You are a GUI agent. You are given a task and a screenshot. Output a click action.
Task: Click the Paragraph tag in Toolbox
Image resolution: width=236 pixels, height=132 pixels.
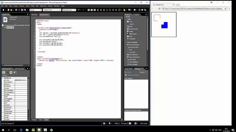coord(131,39)
